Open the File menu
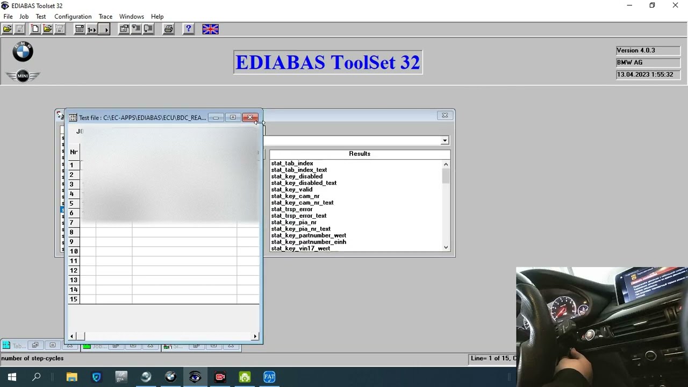The width and height of the screenshot is (688, 387). tap(8, 17)
